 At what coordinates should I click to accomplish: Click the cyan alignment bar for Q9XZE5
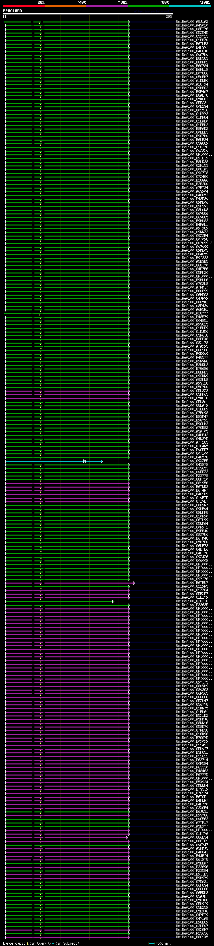tap(54, 461)
